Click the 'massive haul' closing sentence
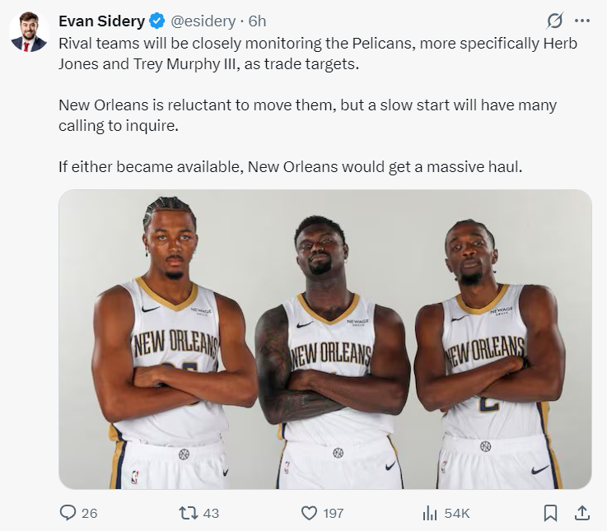The width and height of the screenshot is (607, 531). tap(290, 167)
